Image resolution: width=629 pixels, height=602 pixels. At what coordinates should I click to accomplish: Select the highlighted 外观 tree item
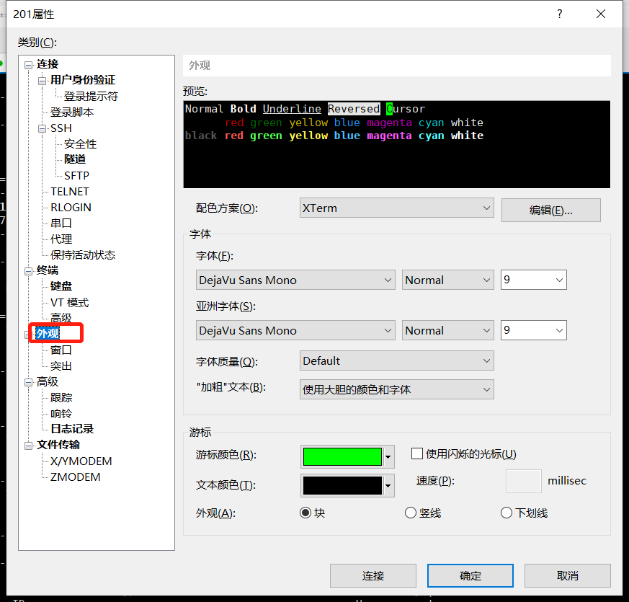click(x=48, y=334)
